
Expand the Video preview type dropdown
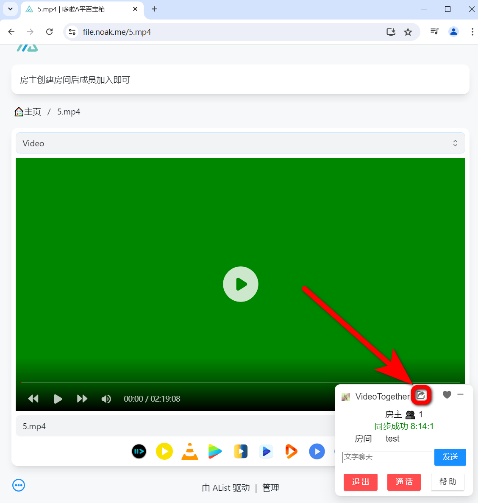point(240,143)
